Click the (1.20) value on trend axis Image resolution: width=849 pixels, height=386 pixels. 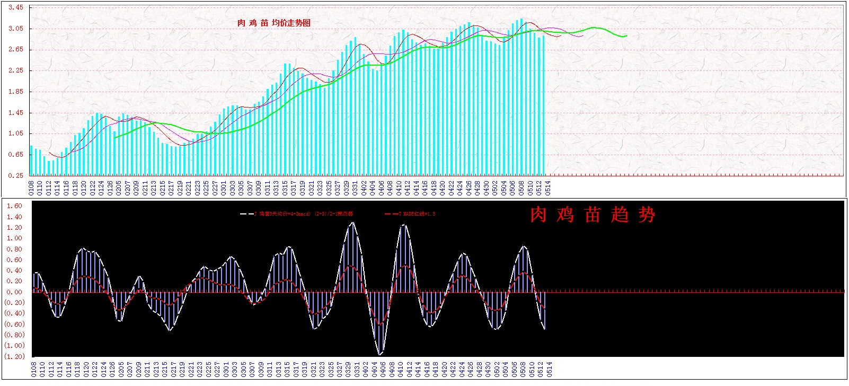(x=14, y=356)
